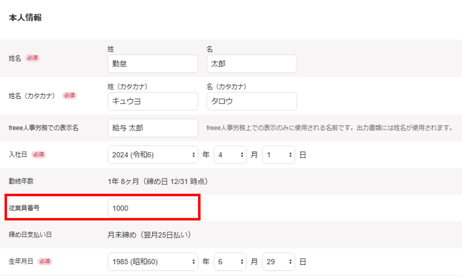Click the 必須 badge next to 入社日
The image size is (462, 276).
(x=38, y=155)
